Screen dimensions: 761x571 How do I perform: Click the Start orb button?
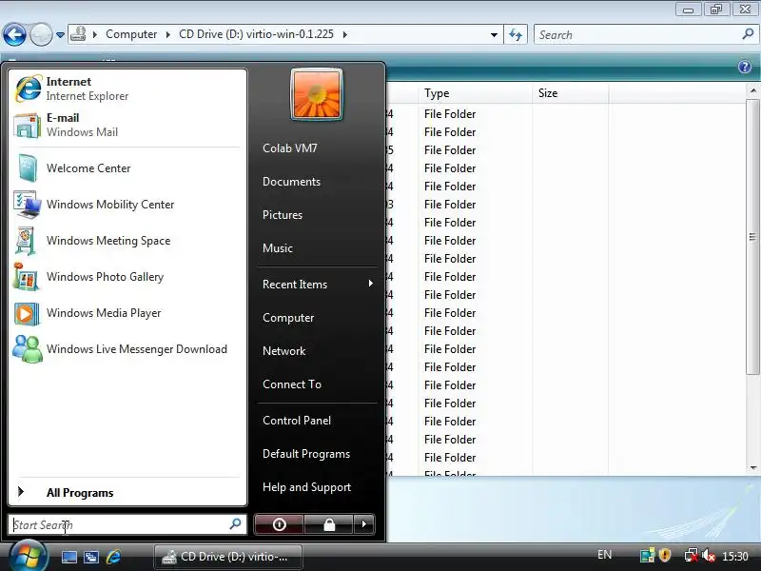tap(28, 557)
